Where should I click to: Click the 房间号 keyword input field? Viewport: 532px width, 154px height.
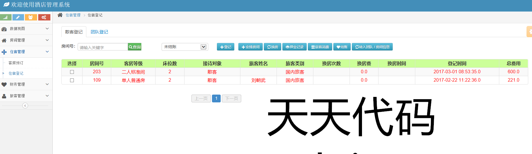[103, 47]
